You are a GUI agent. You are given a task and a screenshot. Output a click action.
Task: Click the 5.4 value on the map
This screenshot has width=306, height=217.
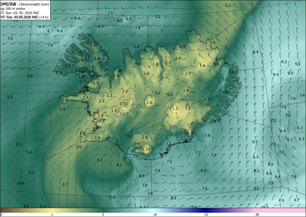point(43,207)
